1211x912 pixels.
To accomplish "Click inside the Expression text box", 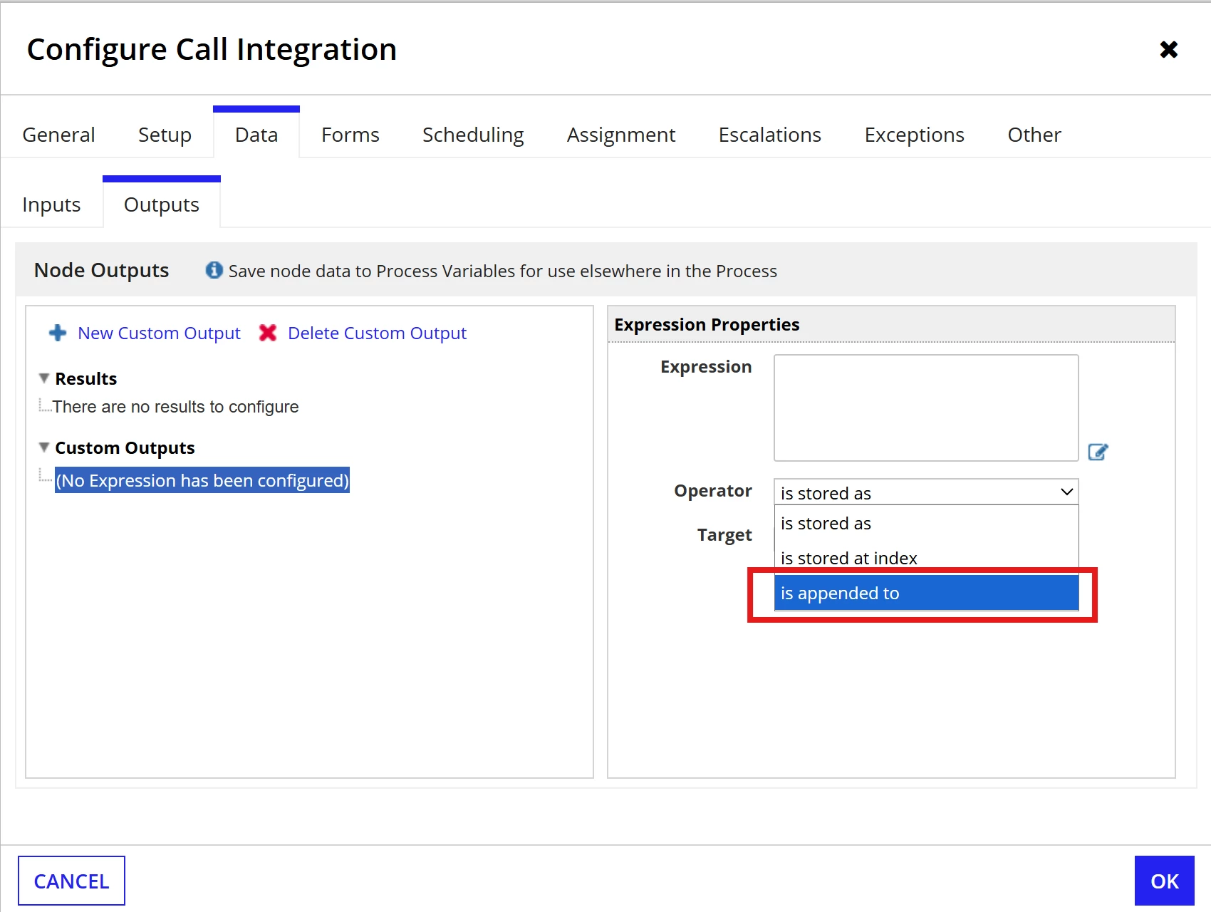I will point(926,408).
